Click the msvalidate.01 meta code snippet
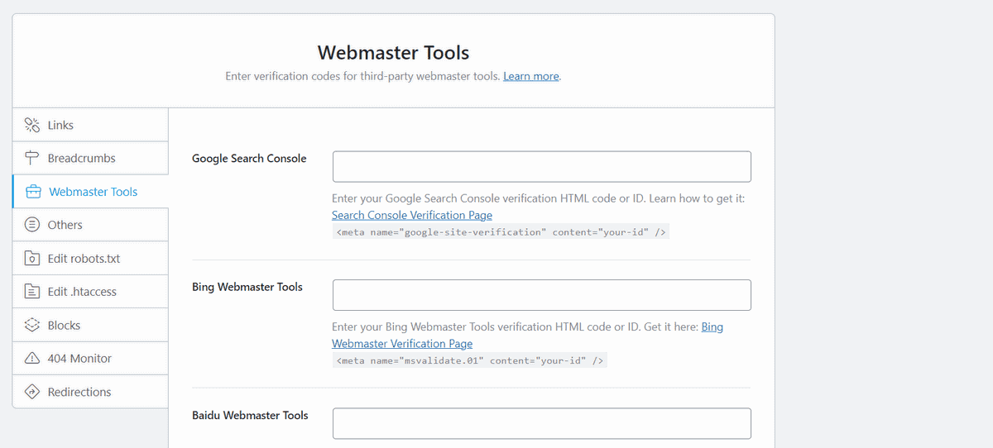Screen dimensions: 993x448 [x=470, y=361]
